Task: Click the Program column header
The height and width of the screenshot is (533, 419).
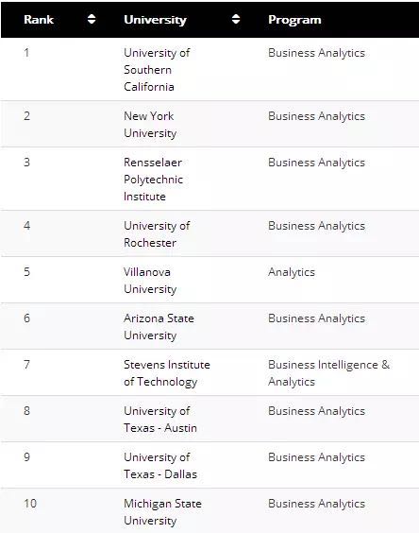Action: (294, 20)
